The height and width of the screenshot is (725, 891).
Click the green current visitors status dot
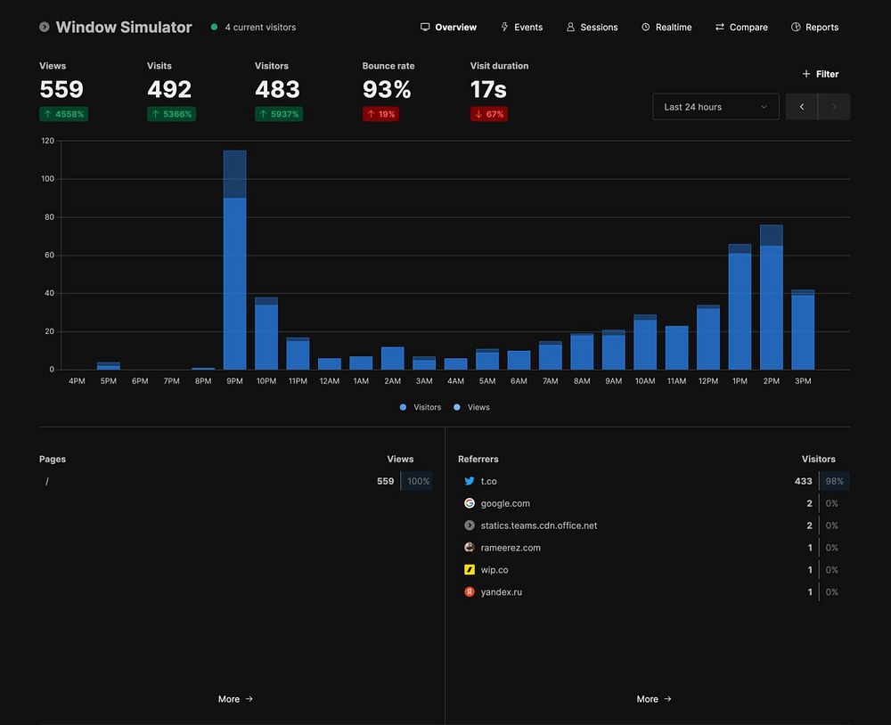[x=214, y=28]
